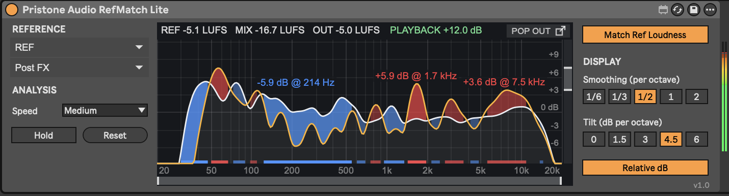Pop out the analyzer display
The height and width of the screenshot is (196, 729).
pyautogui.click(x=538, y=31)
